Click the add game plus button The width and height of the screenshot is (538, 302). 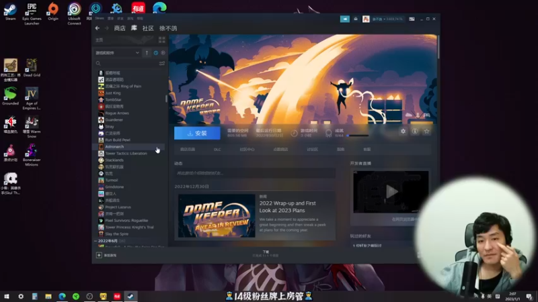coord(99,255)
